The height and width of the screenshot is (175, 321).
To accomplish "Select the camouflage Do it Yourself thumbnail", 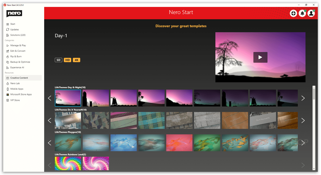I will [x=96, y=121].
